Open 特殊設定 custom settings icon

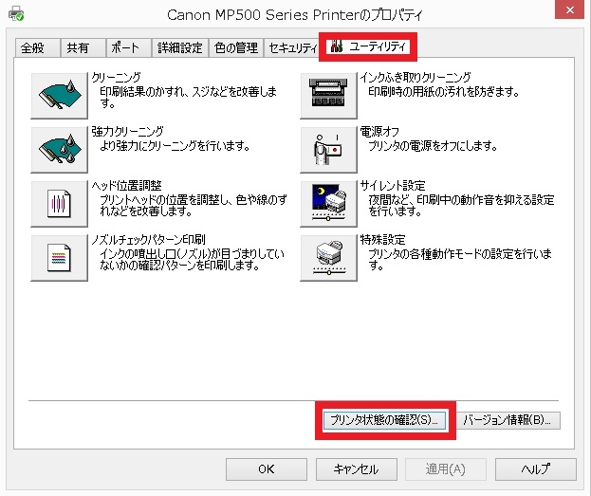pyautogui.click(x=328, y=258)
